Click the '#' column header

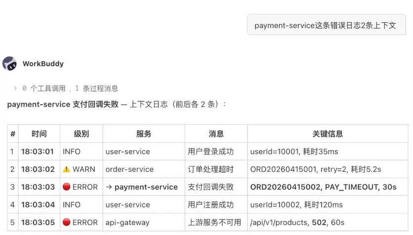click(13, 134)
